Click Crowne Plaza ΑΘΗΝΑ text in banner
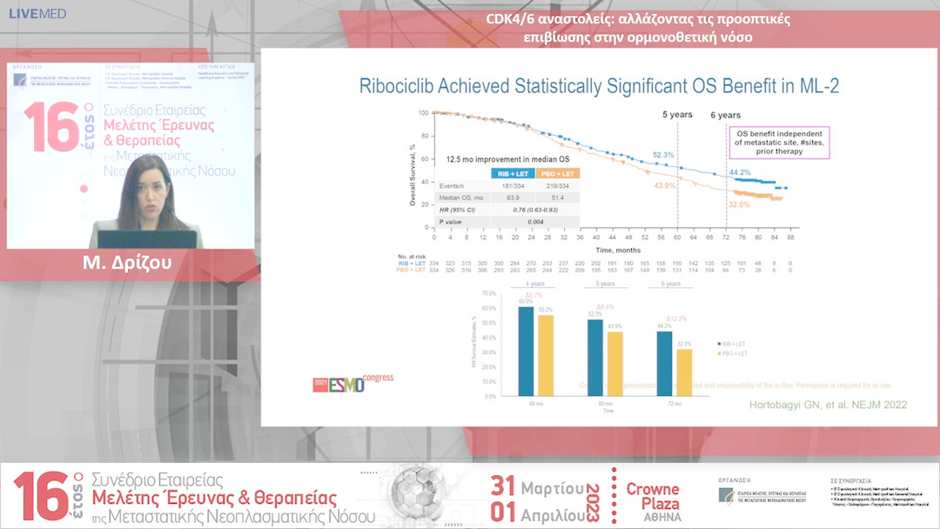The width and height of the screenshot is (940, 529). pos(653,496)
